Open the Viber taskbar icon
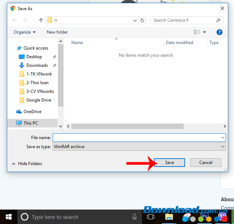Image resolution: width=234 pixels, height=224 pixels. tap(222, 217)
